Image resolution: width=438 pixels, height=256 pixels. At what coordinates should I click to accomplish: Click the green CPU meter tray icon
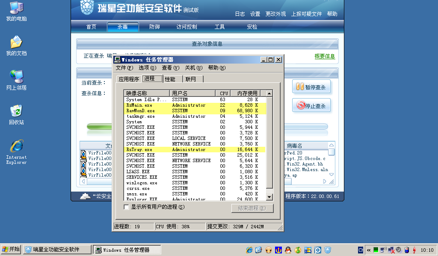[376, 250]
